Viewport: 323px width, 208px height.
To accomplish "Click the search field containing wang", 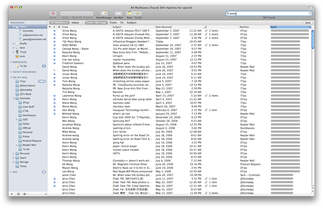I will click(269, 13).
